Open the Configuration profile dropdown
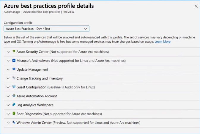Screen dimensions: 200x134 pyautogui.click(x=46, y=29)
